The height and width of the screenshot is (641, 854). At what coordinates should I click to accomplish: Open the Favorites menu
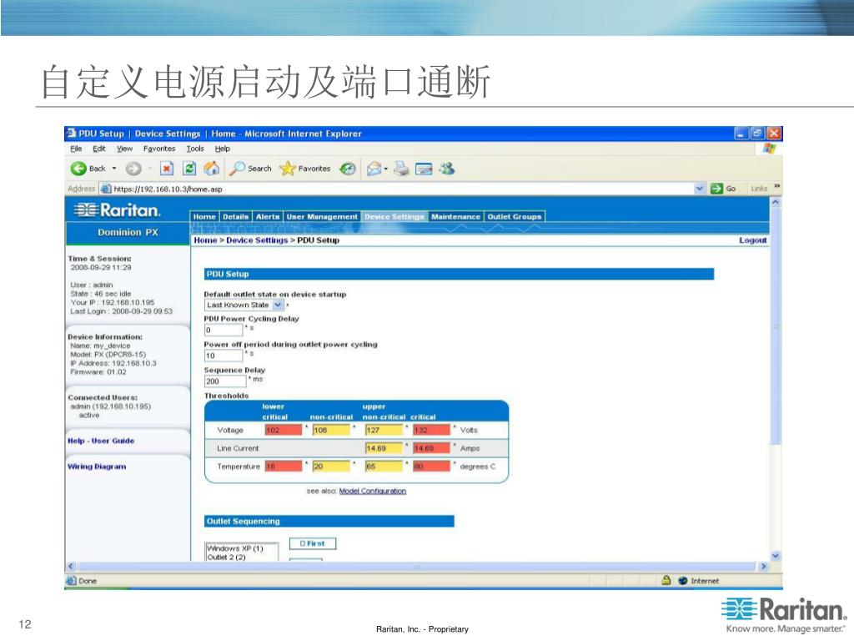coord(159,149)
